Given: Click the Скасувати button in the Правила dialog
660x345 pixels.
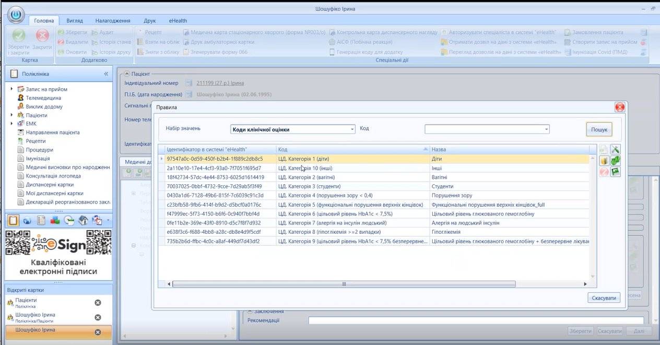Looking at the screenshot, I should pyautogui.click(x=604, y=298).
